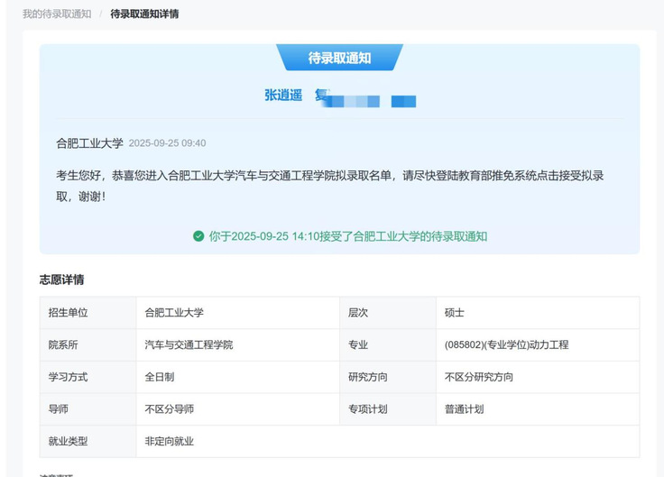The height and width of the screenshot is (477, 664).
Task: Click the 层次 value 硕士
Action: [455, 313]
